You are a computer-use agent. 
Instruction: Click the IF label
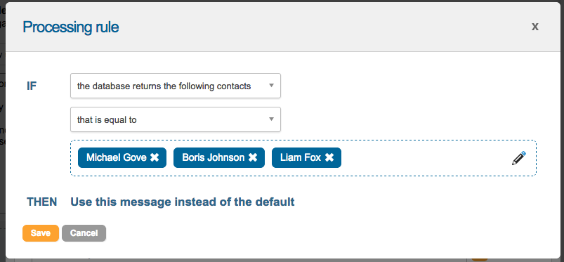click(x=32, y=86)
